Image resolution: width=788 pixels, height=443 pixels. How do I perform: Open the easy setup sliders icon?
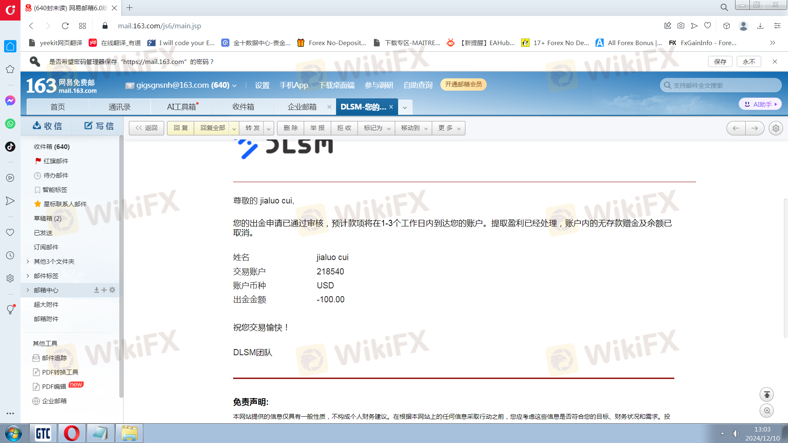click(x=777, y=26)
